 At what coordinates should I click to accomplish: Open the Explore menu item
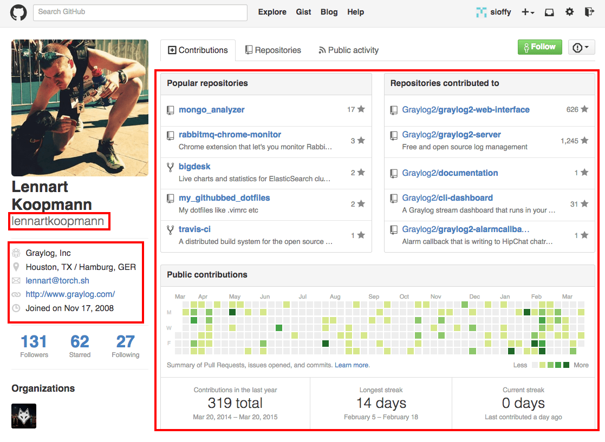pyautogui.click(x=272, y=12)
